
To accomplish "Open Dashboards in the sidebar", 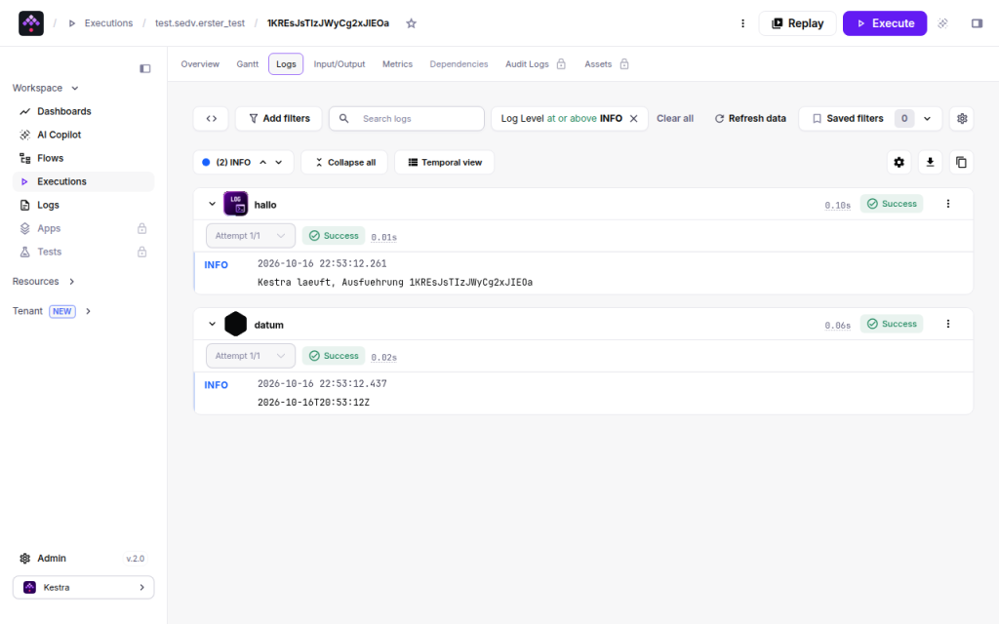I will [84, 111].
